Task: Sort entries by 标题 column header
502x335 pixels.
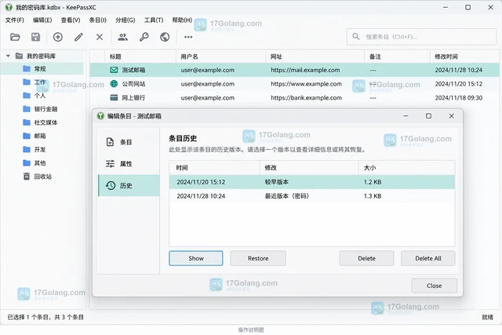Action: click(140, 56)
